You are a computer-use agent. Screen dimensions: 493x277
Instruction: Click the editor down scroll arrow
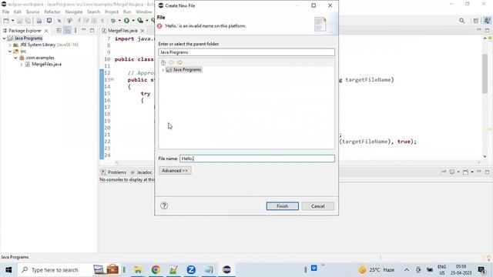pyautogui.click(x=485, y=156)
